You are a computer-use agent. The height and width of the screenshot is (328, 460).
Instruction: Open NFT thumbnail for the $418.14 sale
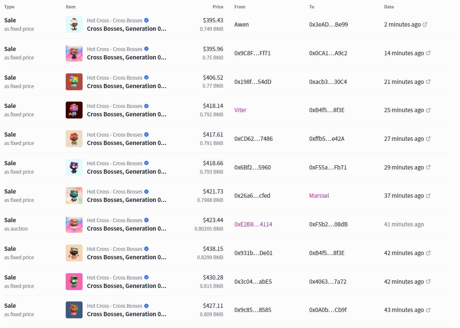(x=74, y=110)
